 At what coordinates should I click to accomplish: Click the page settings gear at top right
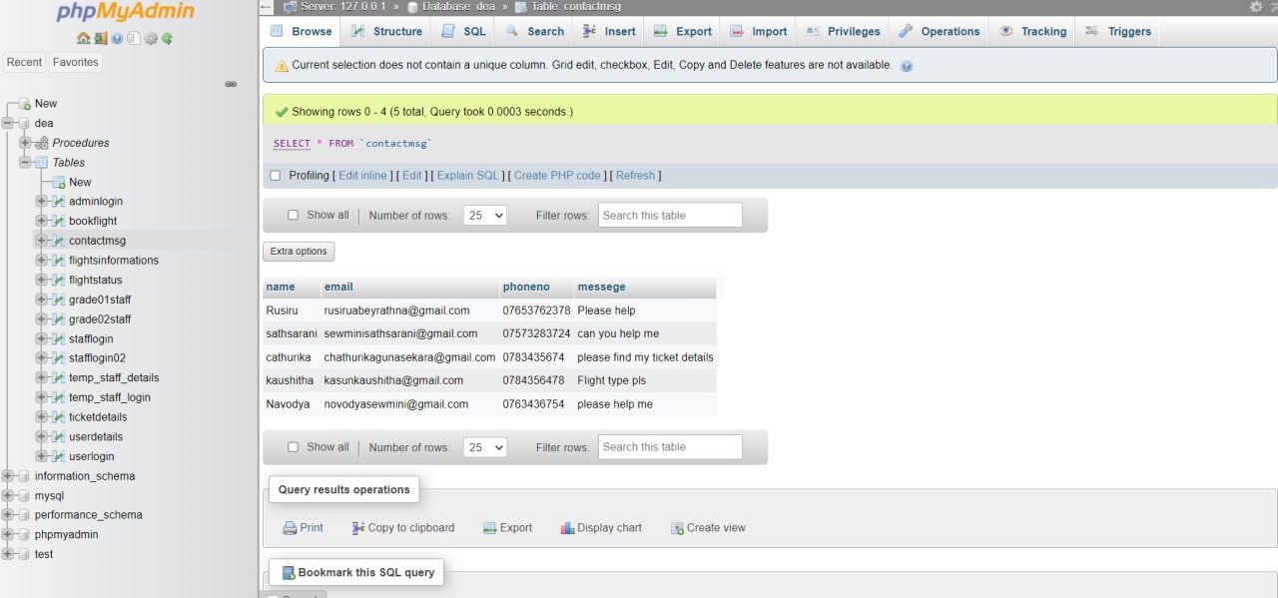pos(1256,7)
